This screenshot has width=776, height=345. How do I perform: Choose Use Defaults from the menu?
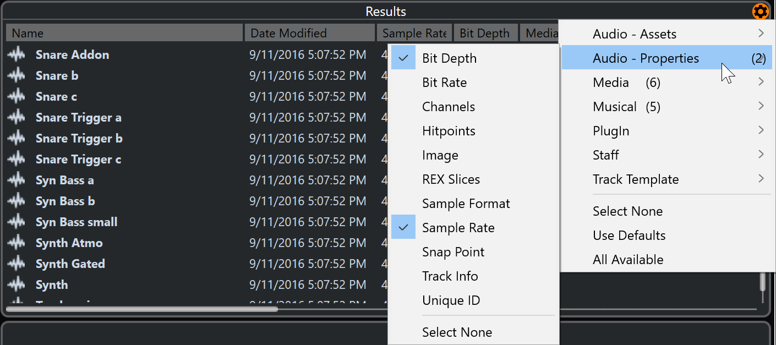point(629,236)
